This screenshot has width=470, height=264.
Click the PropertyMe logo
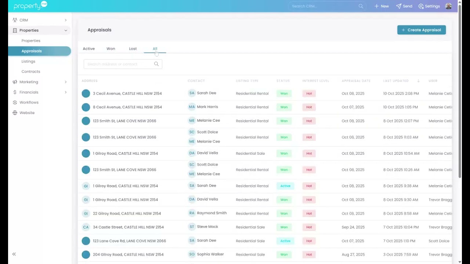pyautogui.click(x=30, y=6)
